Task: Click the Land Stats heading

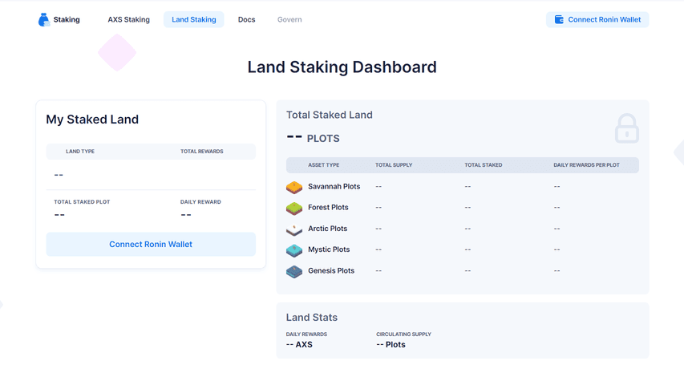Action: [312, 317]
